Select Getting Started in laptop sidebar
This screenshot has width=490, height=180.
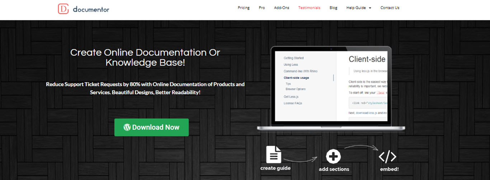click(x=294, y=58)
